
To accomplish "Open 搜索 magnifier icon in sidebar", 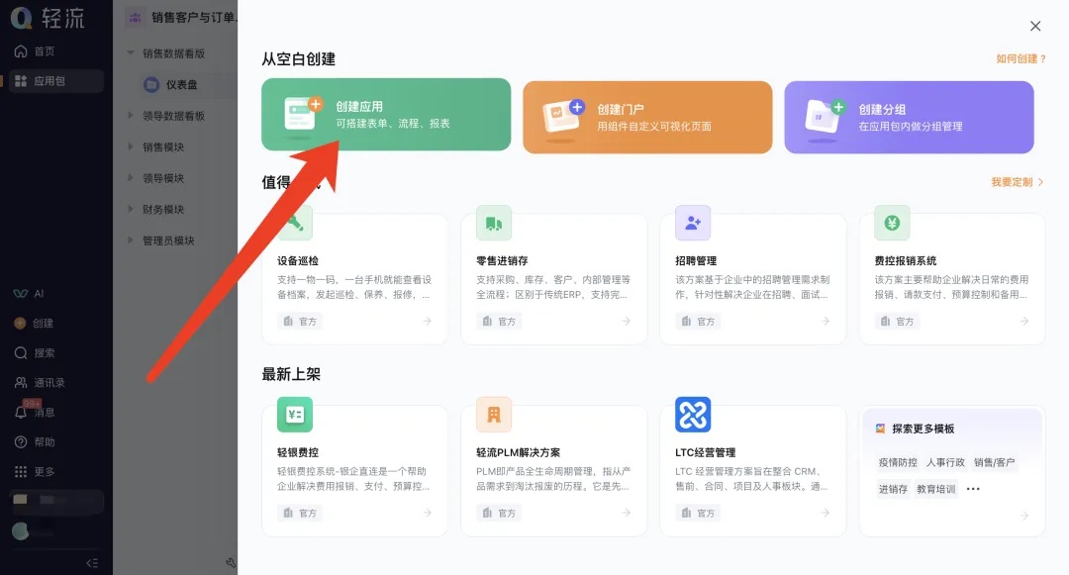I will [21, 353].
